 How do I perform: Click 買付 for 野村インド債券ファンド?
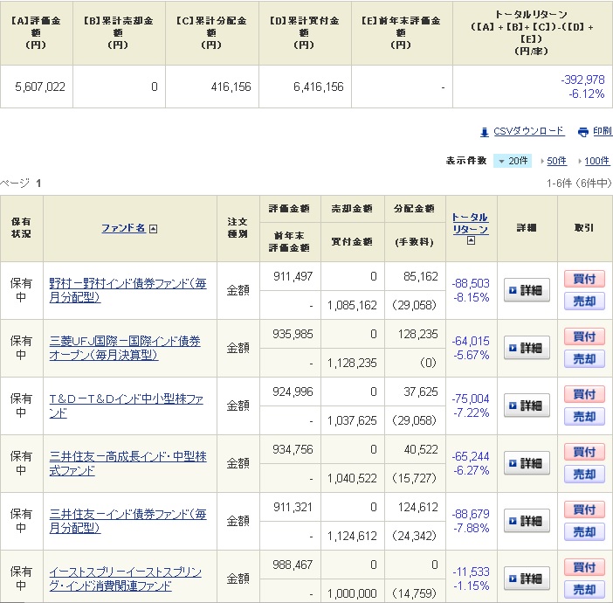coord(584,279)
